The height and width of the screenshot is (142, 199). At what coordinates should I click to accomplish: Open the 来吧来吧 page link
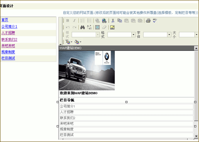click(x=8, y=46)
